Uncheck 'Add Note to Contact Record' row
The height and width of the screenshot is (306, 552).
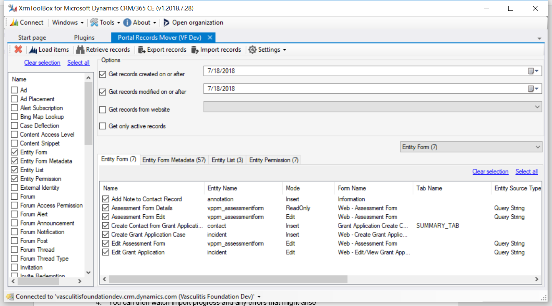pyautogui.click(x=106, y=199)
